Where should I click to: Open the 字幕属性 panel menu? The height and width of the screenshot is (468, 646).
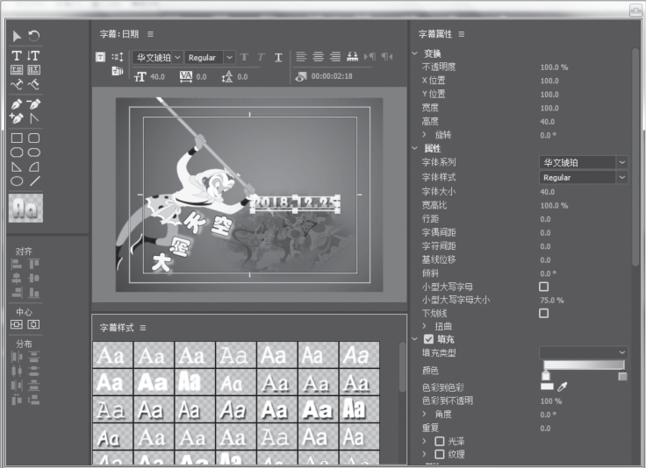pos(462,34)
